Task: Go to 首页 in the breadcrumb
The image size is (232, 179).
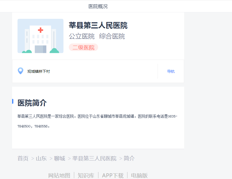Action: pos(23,159)
